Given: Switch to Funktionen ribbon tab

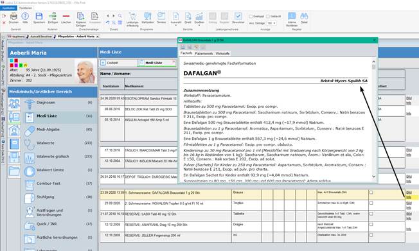Looking at the screenshot, I should coord(26,8).
